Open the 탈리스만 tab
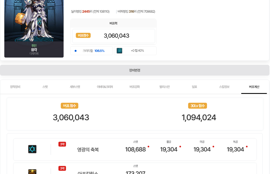The height and width of the screenshot is (174, 270). 165,87
